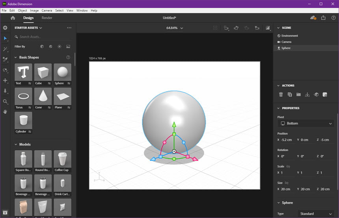The width and height of the screenshot is (339, 218).
Task: Open Add and import content tool
Action: click(5, 28)
